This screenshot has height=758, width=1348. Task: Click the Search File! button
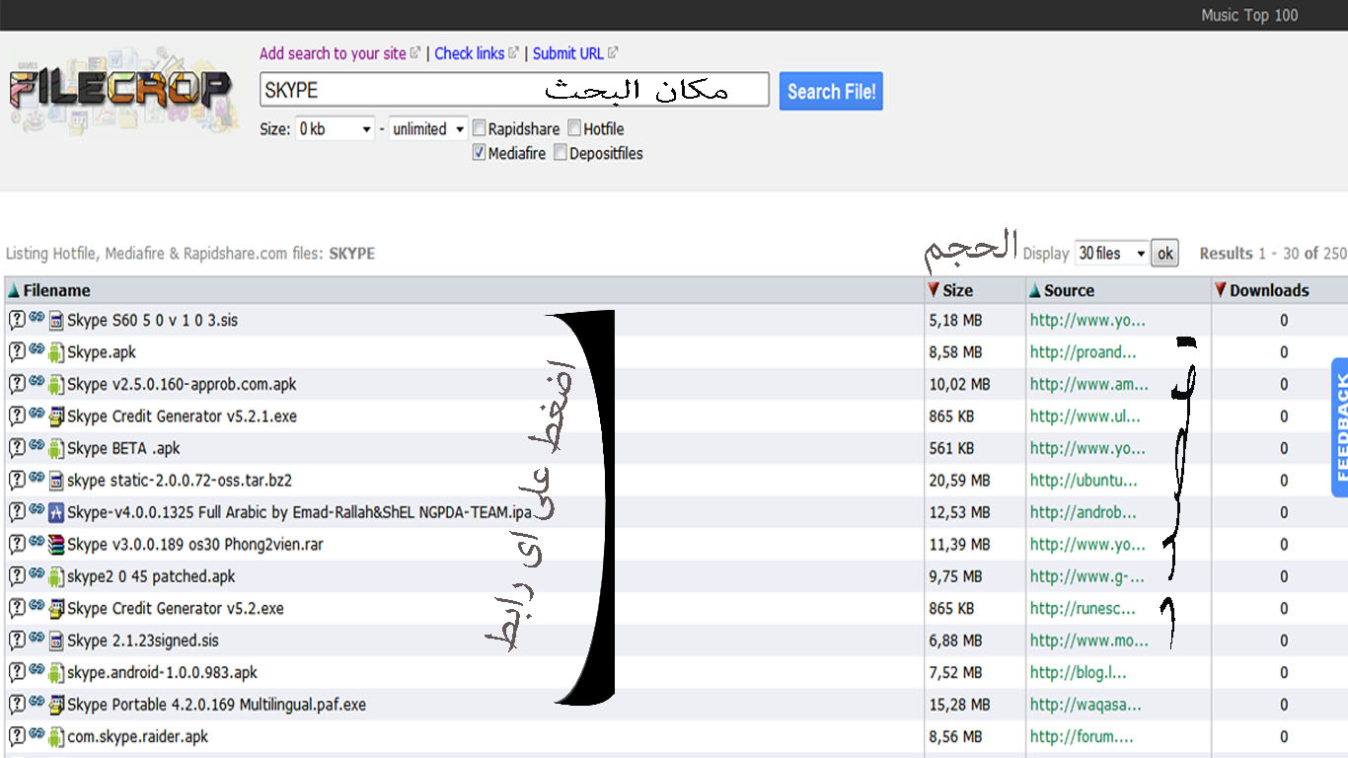[831, 91]
